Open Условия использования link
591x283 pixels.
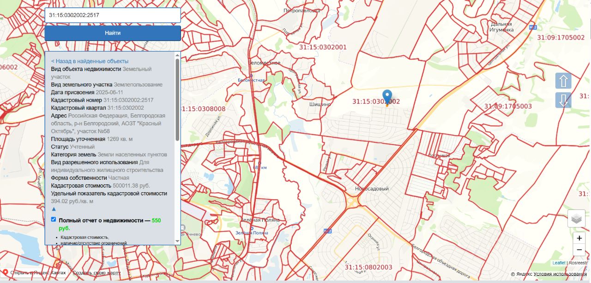pos(560,274)
